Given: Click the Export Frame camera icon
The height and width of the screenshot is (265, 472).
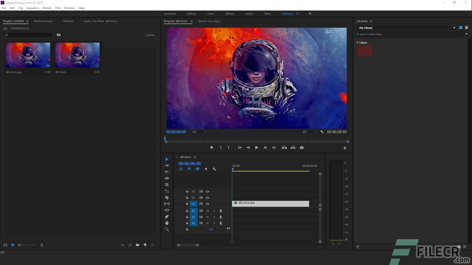Looking at the screenshot, I should tap(302, 147).
